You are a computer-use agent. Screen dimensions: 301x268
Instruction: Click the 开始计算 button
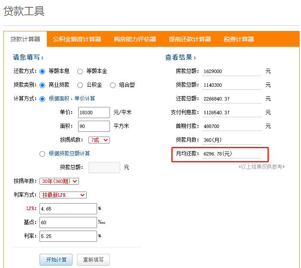tap(56, 260)
